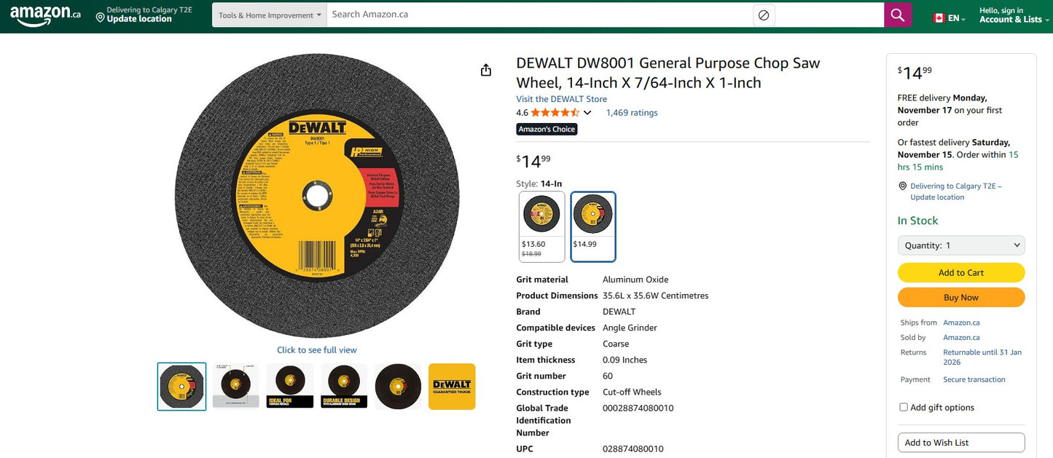Enable the Add gift options checkbox
1053x458 pixels.
[x=903, y=406]
